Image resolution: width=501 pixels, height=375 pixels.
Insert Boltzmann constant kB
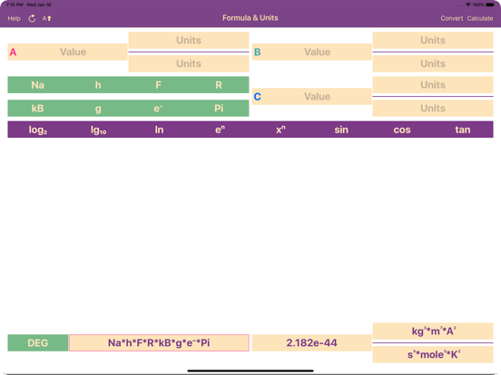[38, 108]
